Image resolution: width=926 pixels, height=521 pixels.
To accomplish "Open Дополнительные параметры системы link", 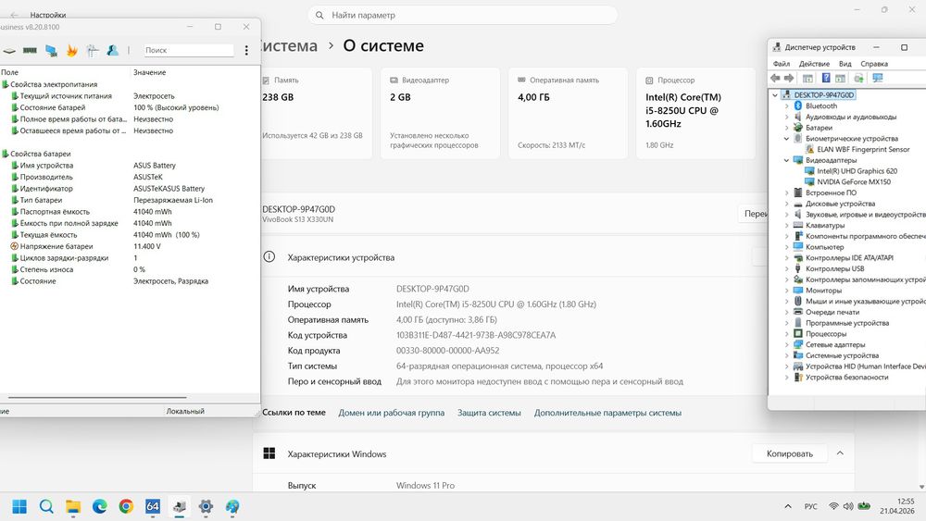I will (607, 413).
